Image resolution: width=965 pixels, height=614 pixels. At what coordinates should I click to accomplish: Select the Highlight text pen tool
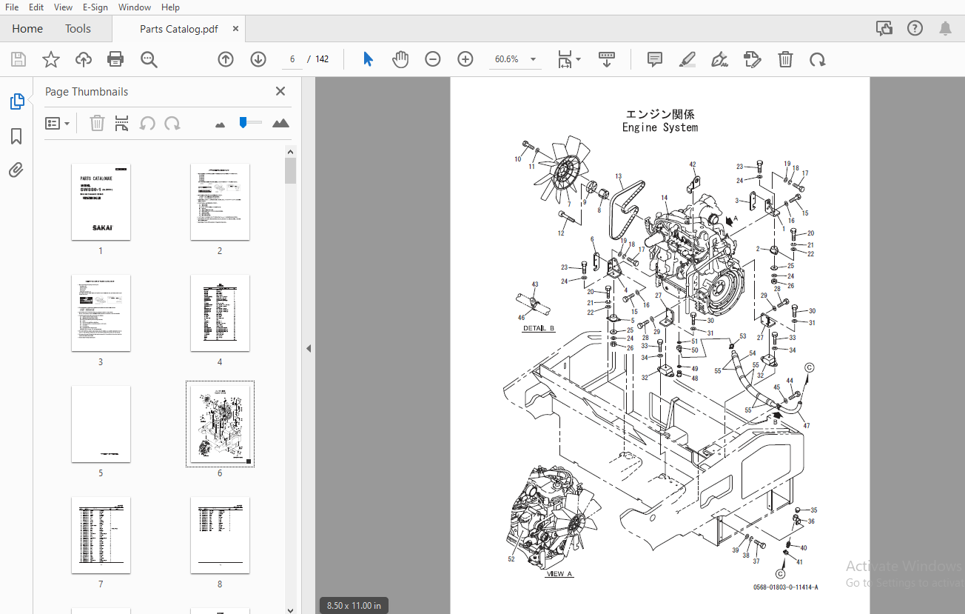(687, 59)
